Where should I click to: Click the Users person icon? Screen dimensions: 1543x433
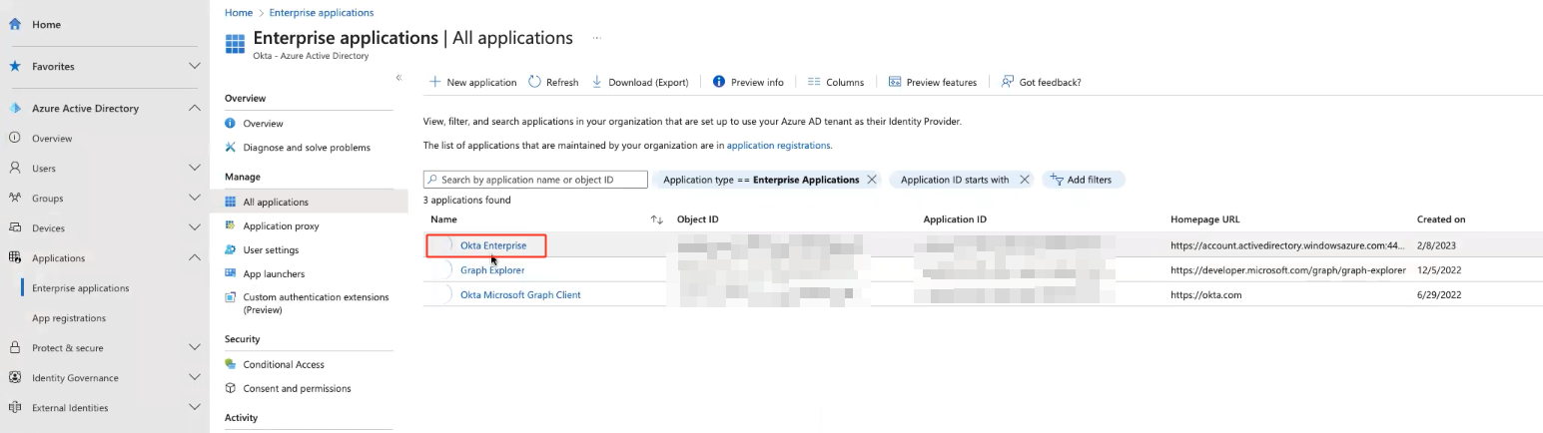pos(15,168)
